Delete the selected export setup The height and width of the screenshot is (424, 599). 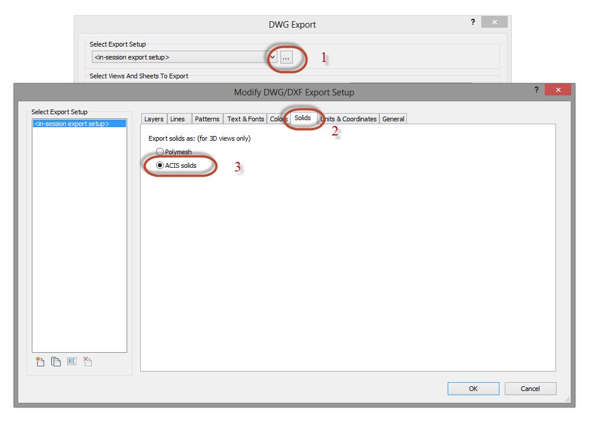tap(87, 361)
